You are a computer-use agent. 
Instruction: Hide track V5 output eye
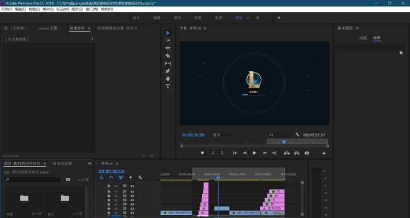click(132, 200)
